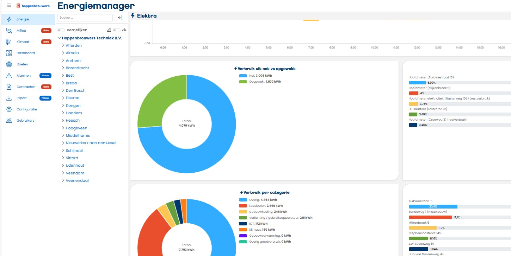Click the J.W. Lucasweg 14 label
The image size is (511, 256).
coord(421,244)
